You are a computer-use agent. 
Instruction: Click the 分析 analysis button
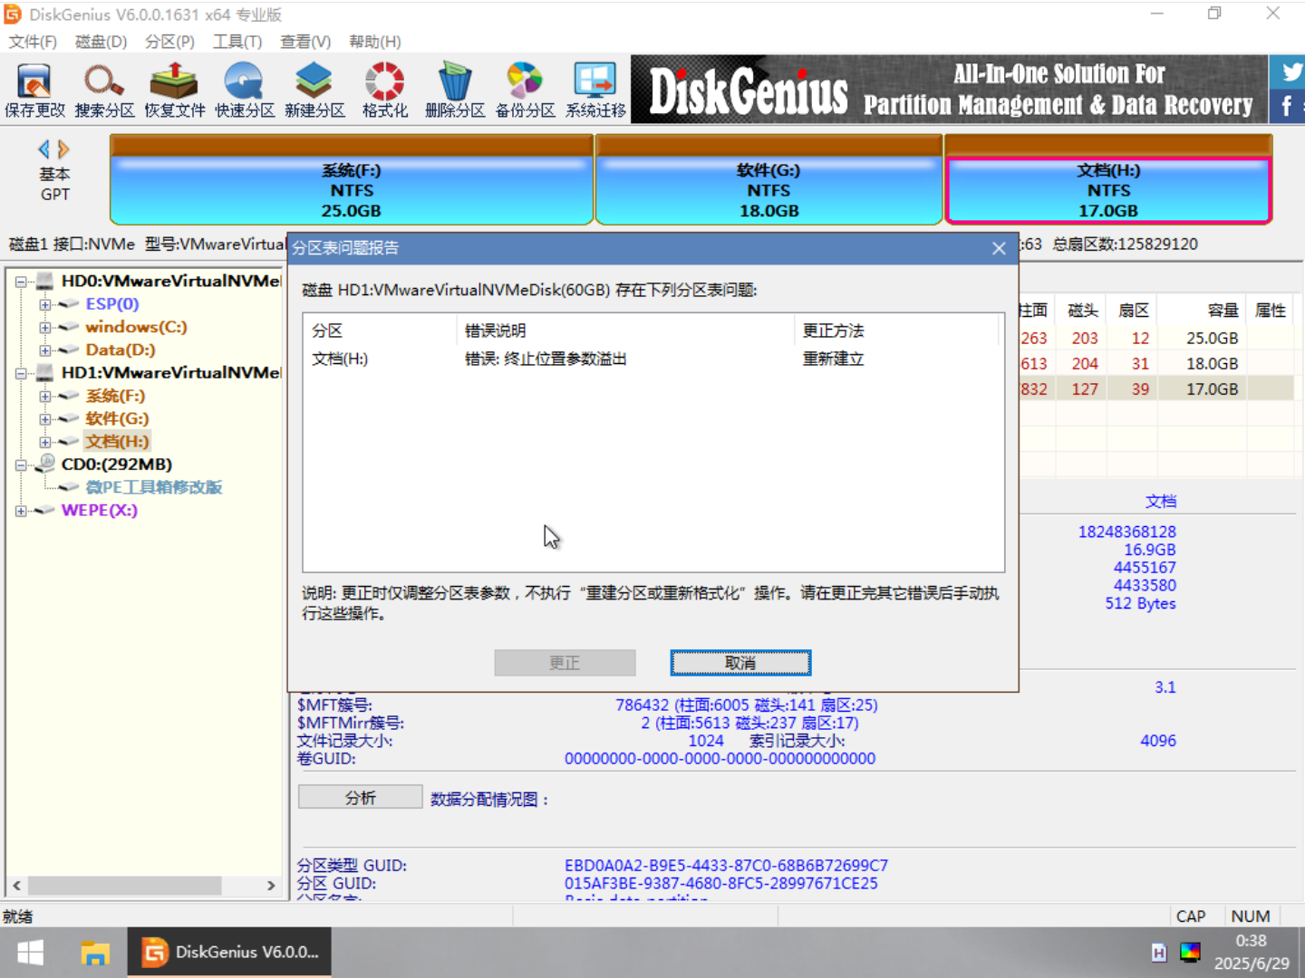[360, 796]
